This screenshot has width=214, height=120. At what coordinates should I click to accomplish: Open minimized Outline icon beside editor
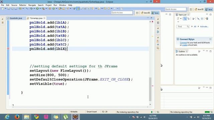[158, 32]
